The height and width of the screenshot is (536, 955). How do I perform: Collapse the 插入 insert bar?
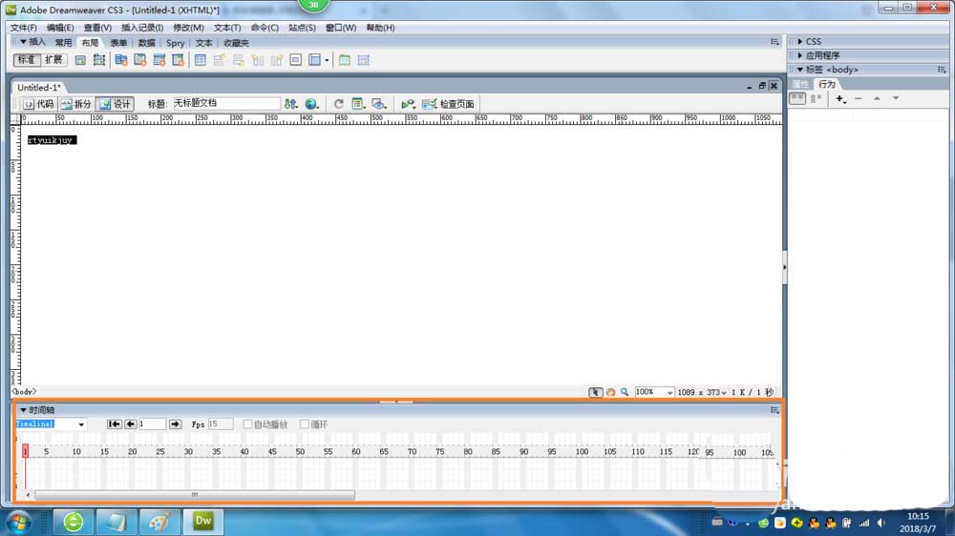click(x=23, y=42)
